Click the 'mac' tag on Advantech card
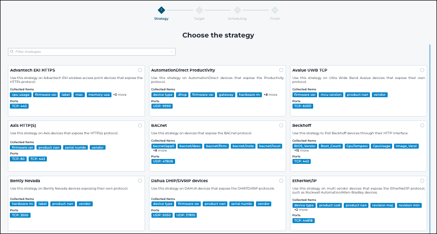 pos(79,95)
